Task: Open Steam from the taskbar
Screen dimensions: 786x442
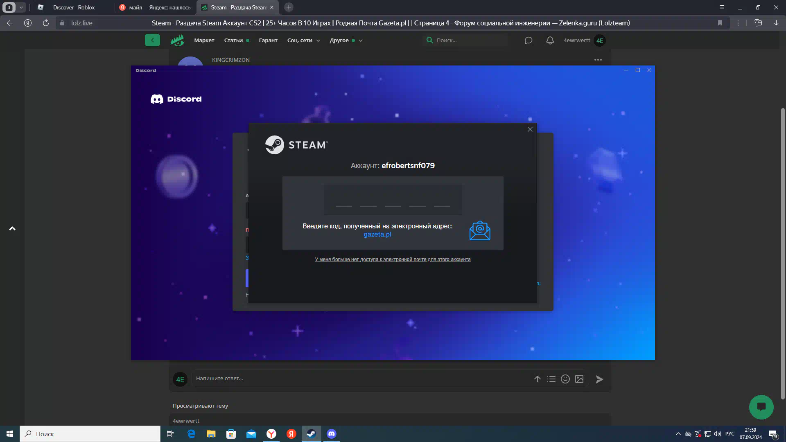Action: point(311,434)
